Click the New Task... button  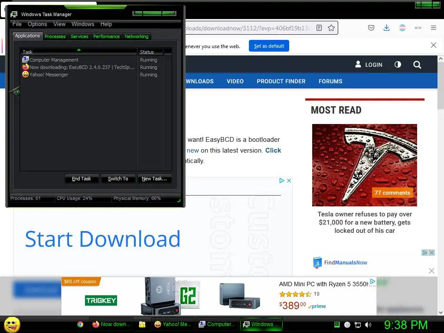point(154,179)
